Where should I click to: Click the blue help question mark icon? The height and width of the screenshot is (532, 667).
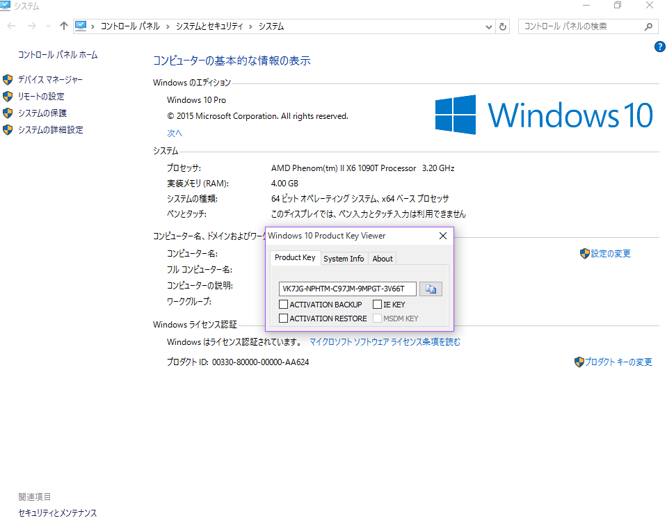pos(659,47)
